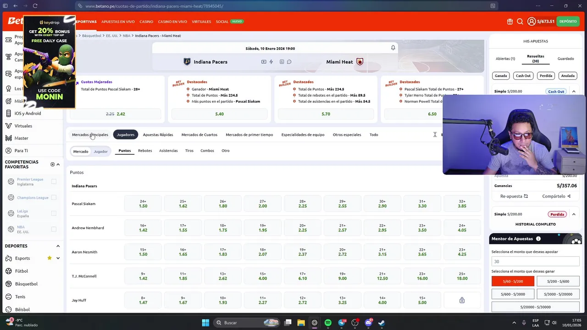Collapse the Perdida simple bet chevron

coord(574,214)
